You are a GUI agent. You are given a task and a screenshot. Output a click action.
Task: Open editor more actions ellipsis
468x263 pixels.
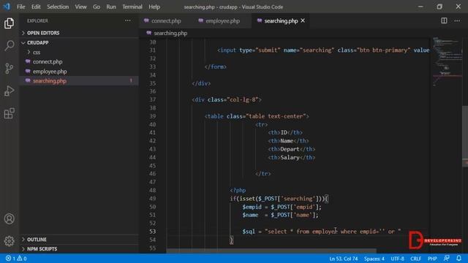[457, 20]
